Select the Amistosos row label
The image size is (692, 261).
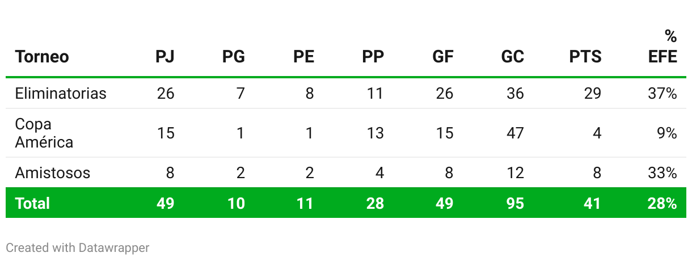pyautogui.click(x=53, y=172)
